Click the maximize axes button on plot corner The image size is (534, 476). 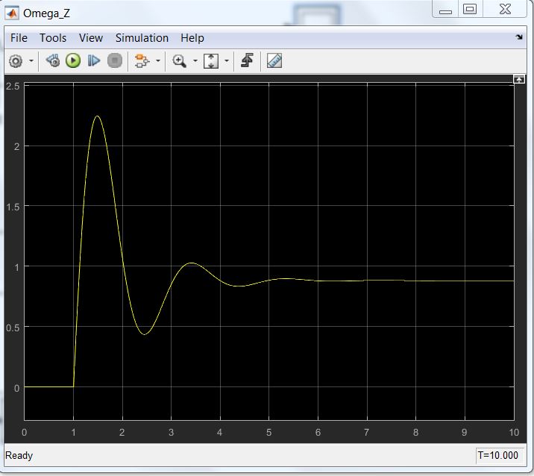coord(518,79)
